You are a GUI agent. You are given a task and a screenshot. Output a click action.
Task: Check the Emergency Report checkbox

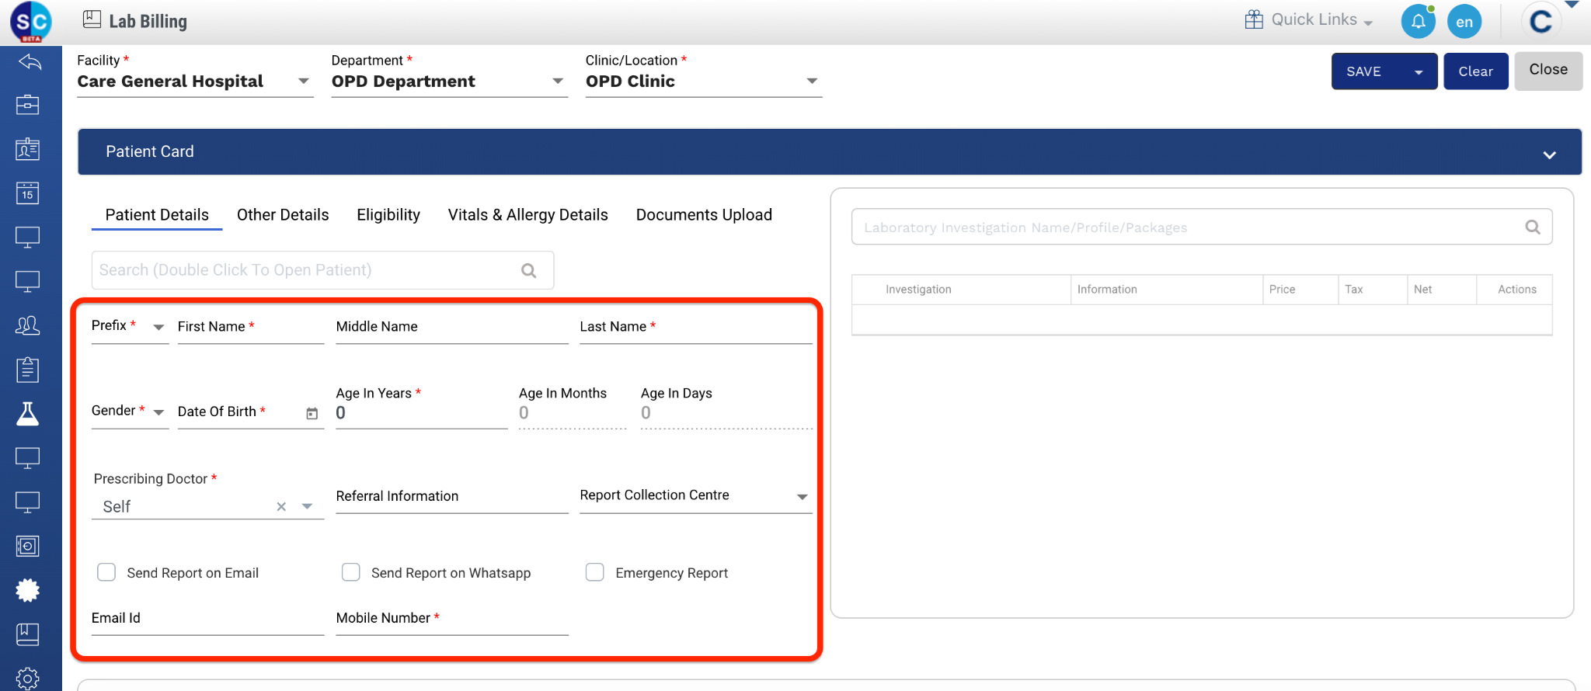595,572
